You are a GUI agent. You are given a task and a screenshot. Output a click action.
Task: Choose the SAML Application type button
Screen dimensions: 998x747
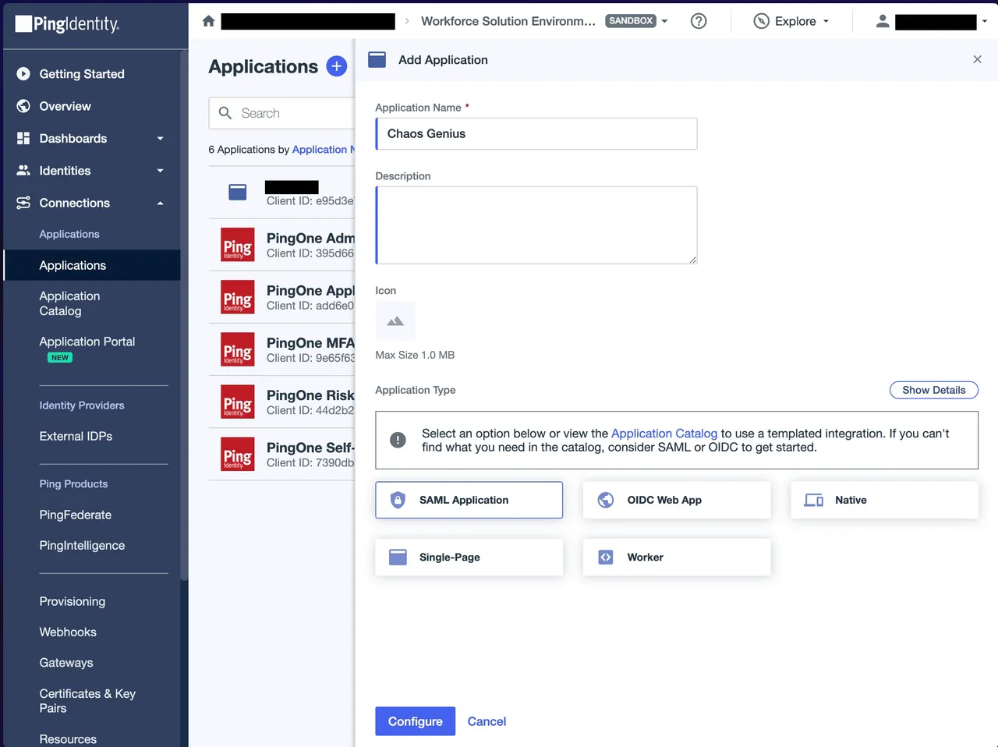click(469, 500)
